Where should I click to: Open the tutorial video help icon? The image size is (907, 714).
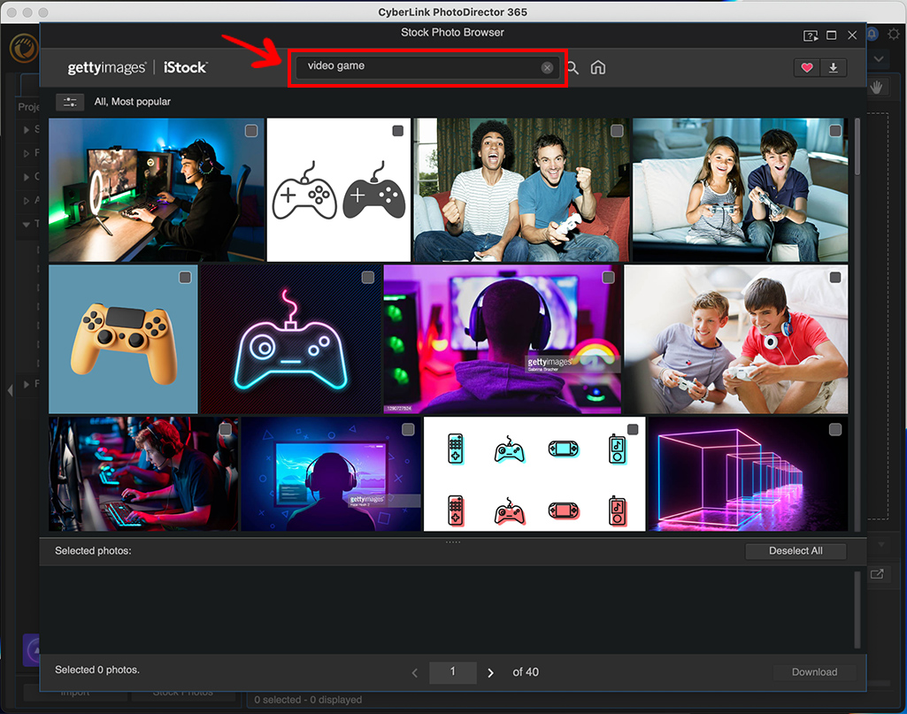(x=811, y=35)
